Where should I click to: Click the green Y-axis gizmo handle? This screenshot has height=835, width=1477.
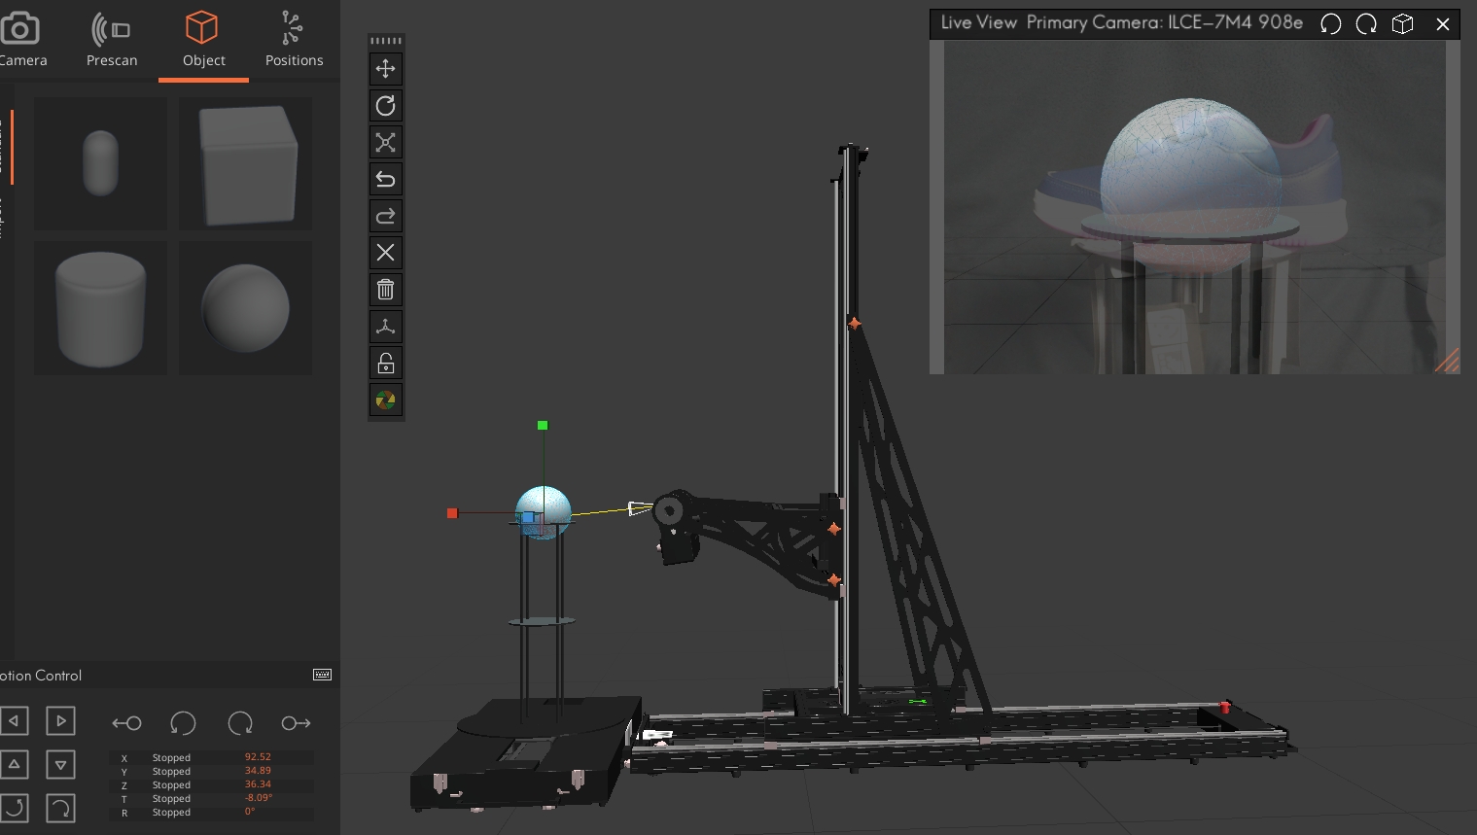click(543, 426)
